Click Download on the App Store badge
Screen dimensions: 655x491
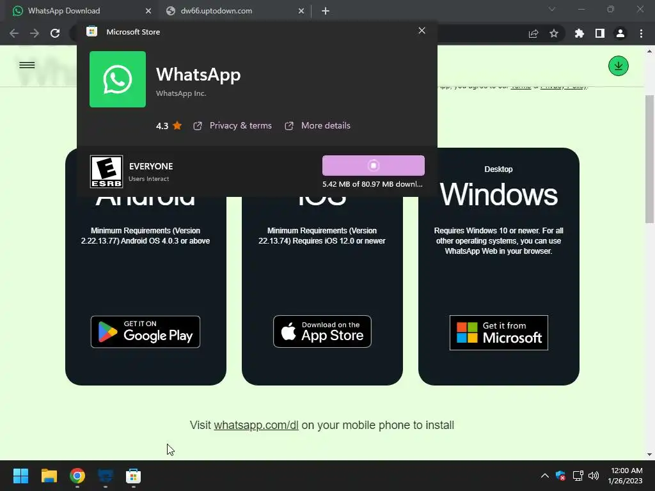tap(322, 332)
